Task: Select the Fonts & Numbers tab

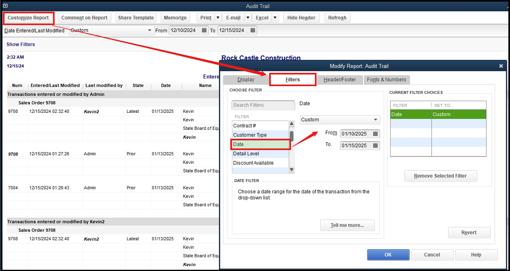Action: pos(387,80)
